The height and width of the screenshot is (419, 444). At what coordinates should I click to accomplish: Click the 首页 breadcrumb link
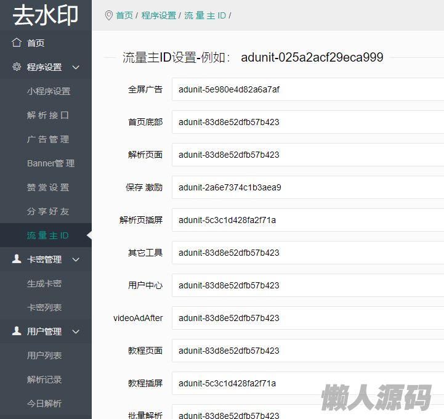[124, 15]
